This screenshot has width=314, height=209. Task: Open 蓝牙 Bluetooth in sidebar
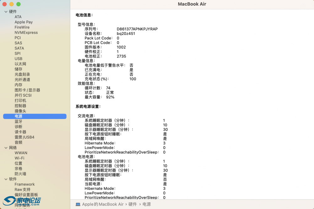(19, 121)
